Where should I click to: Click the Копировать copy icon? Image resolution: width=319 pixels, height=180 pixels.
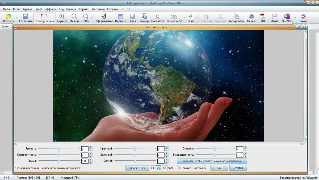pyautogui.click(x=236, y=16)
